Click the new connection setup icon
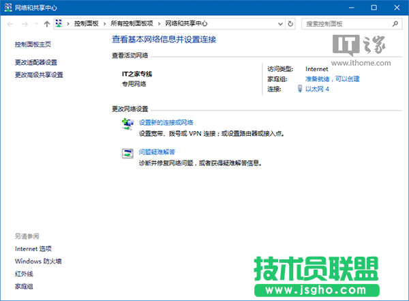409x301 pixels. click(x=127, y=124)
